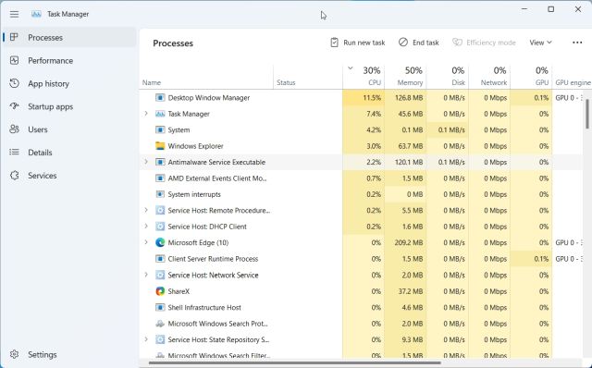Image resolution: width=592 pixels, height=368 pixels.
Task: Click the Efficiency mode leaf icon
Action: [x=457, y=43]
